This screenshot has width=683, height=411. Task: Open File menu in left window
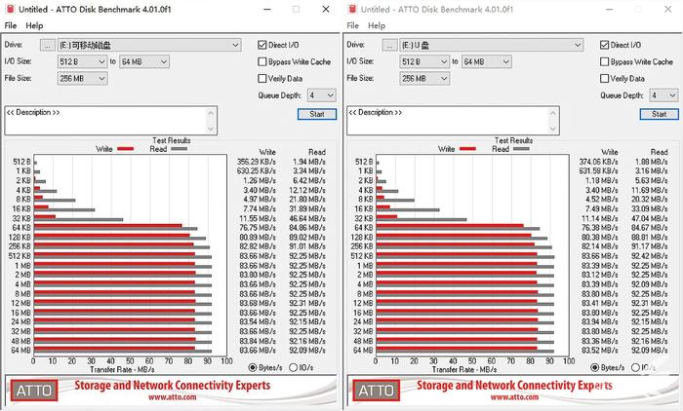click(11, 25)
